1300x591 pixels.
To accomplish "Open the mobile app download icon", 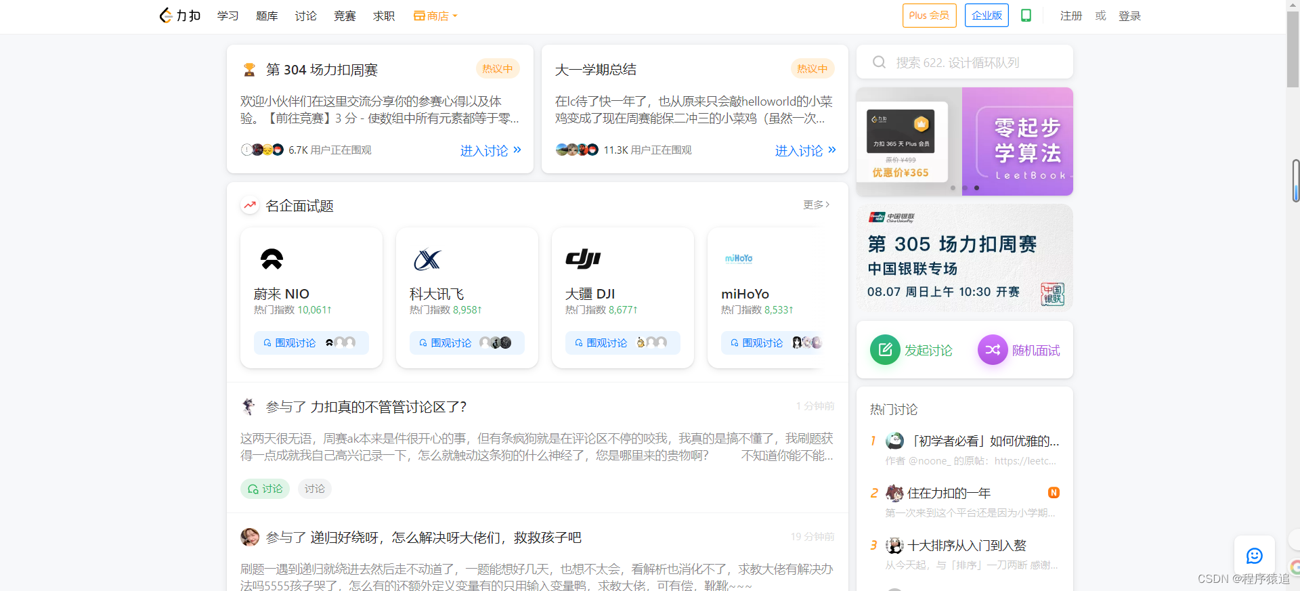I will click(1026, 16).
